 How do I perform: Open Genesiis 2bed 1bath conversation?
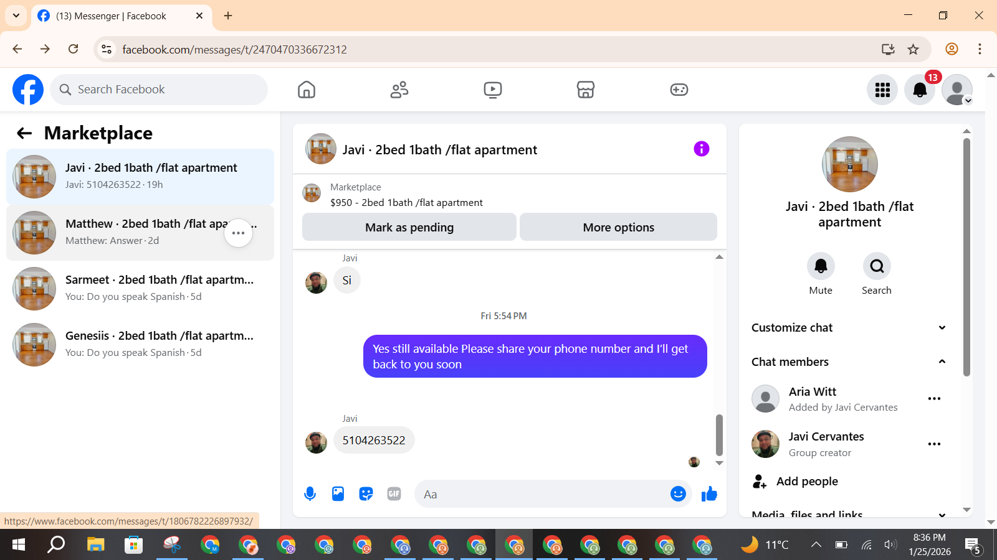tap(140, 345)
